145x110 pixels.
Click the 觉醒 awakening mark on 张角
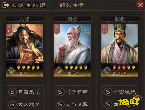pos(39,60)
